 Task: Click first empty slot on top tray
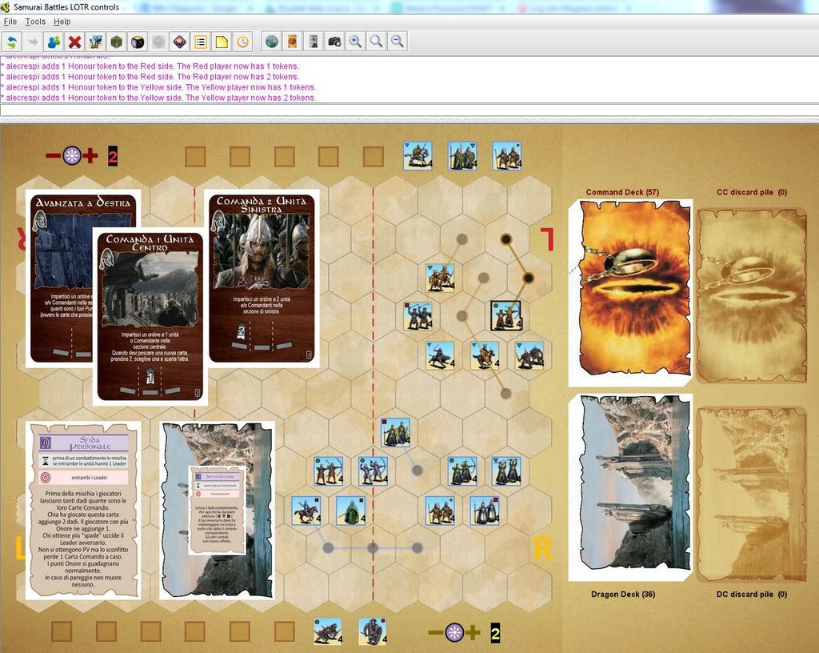coord(195,156)
